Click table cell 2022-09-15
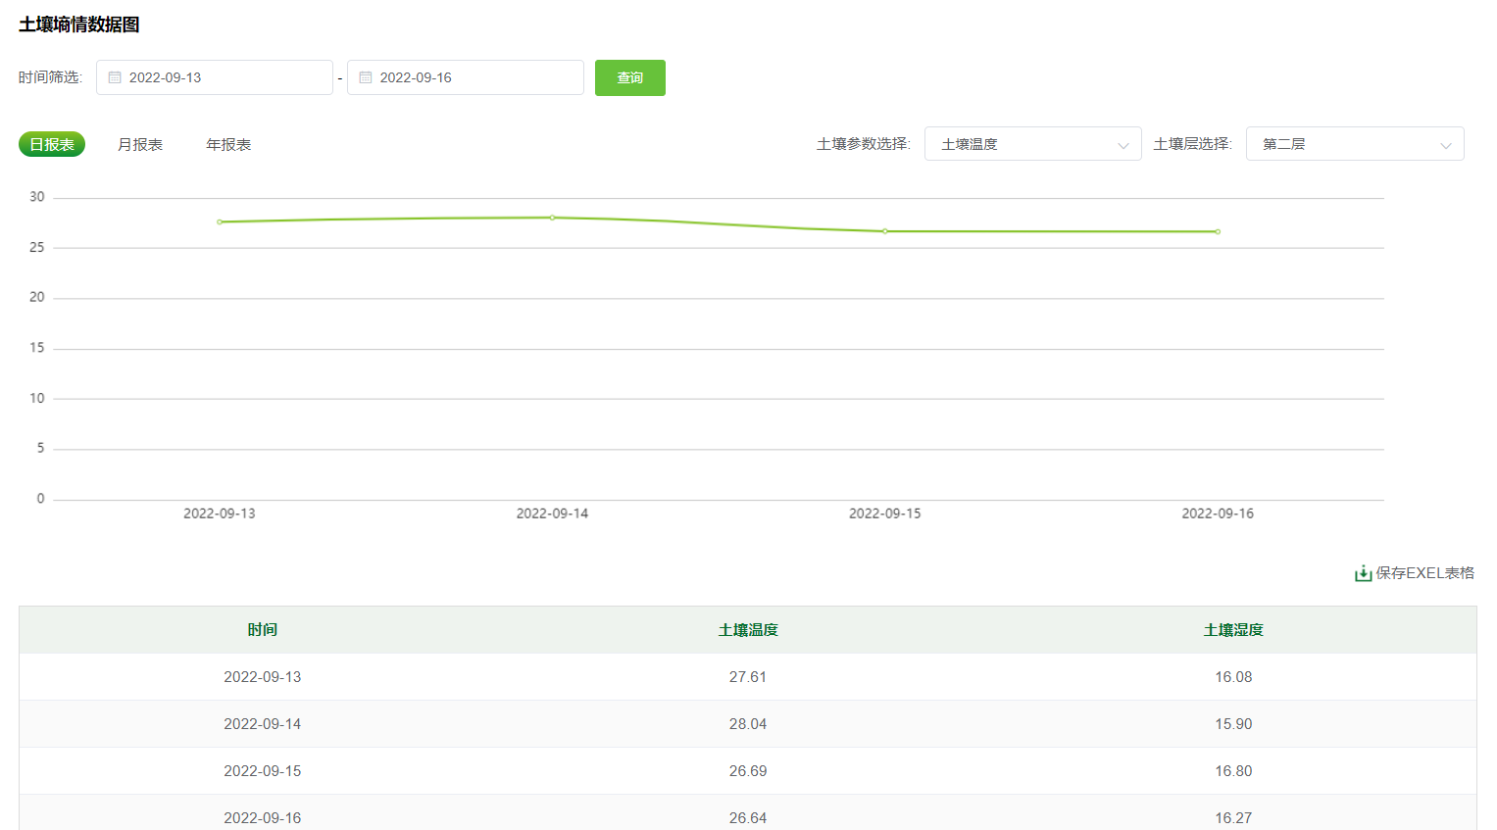 [263, 771]
